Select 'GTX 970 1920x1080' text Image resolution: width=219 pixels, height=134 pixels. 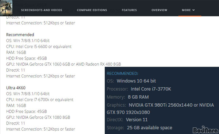(128, 112)
